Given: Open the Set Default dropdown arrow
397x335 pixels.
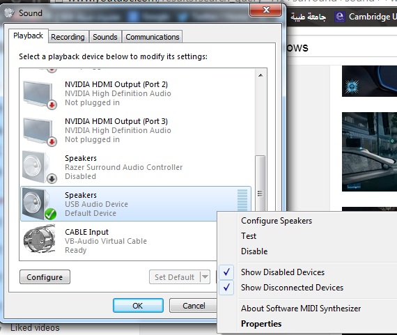Looking at the screenshot, I should click(x=205, y=277).
